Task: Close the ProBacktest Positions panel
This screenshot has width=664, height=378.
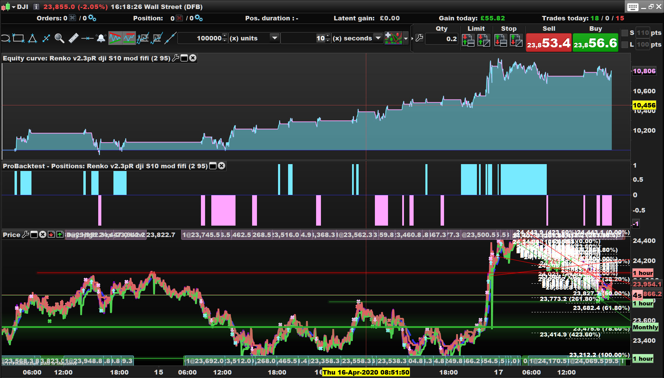Action: click(222, 166)
